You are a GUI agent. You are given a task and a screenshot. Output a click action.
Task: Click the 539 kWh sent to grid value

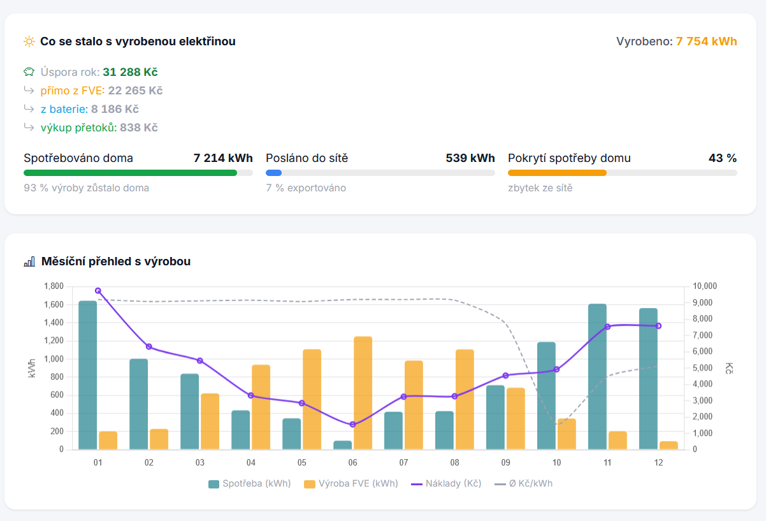point(470,158)
